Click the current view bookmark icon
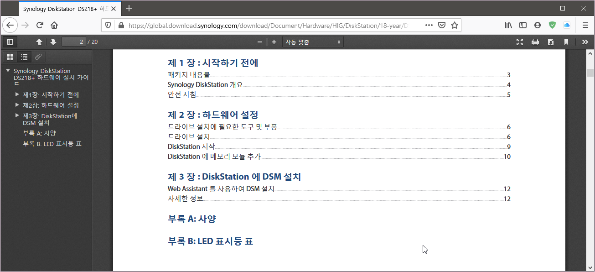The height and width of the screenshot is (272, 595). (566, 42)
